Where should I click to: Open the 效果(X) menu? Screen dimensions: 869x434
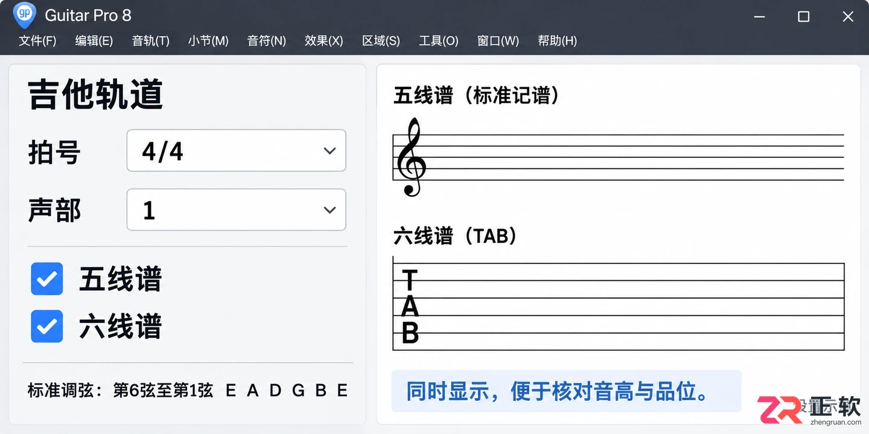tap(324, 41)
